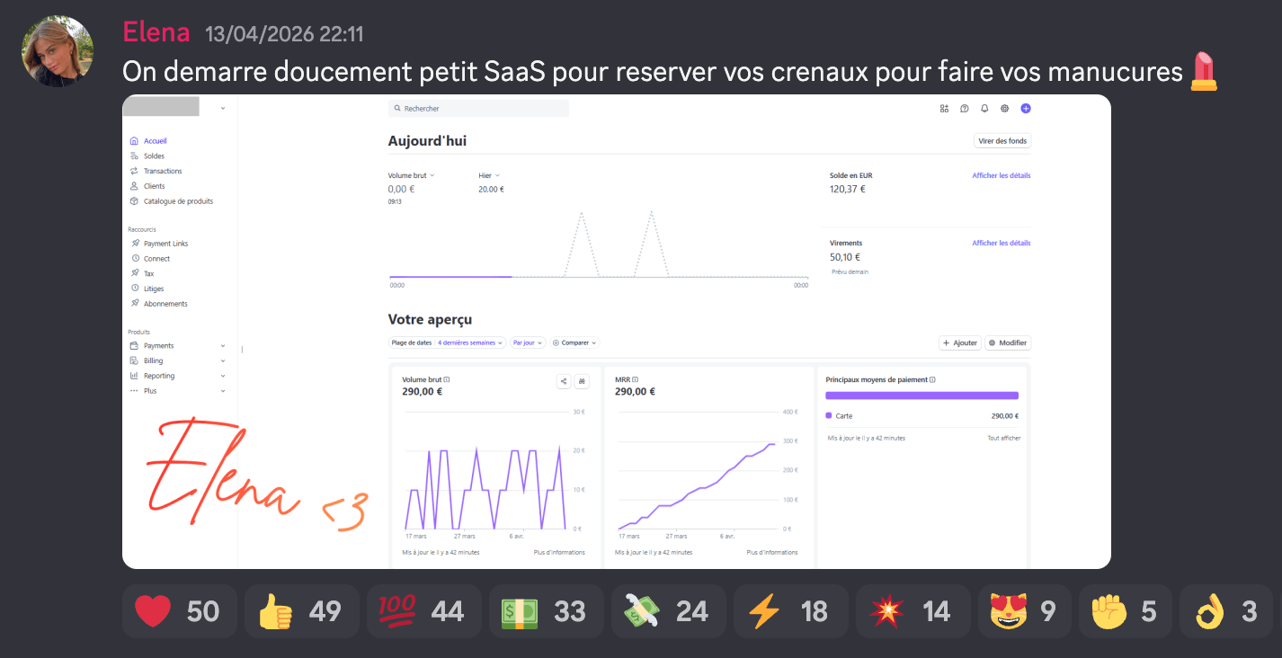Open the help question-mark icon
This screenshot has width=1282, height=658.
[x=965, y=109]
